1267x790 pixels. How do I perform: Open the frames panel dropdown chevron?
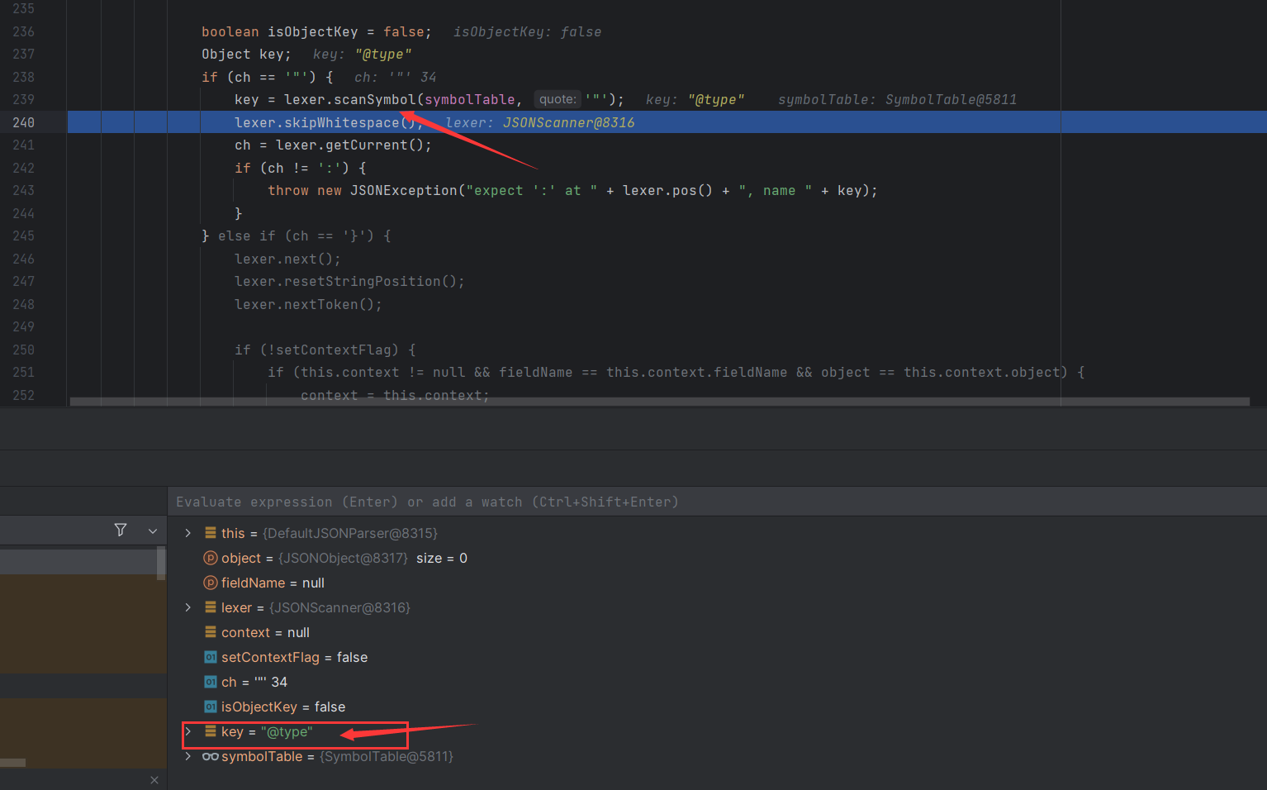click(x=153, y=531)
